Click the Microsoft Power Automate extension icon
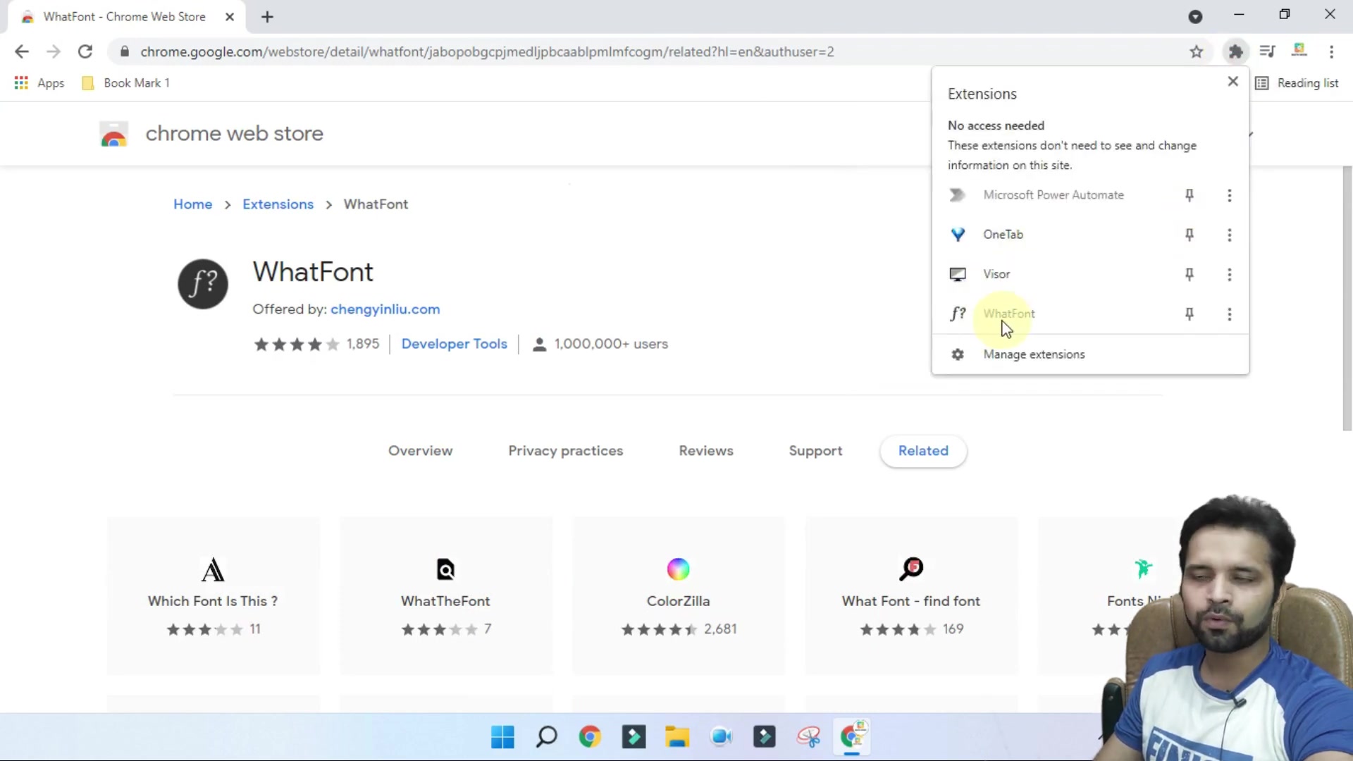 tap(957, 195)
